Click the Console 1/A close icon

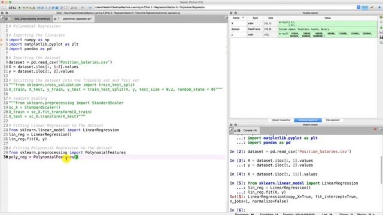pyautogui.click(x=235, y=130)
